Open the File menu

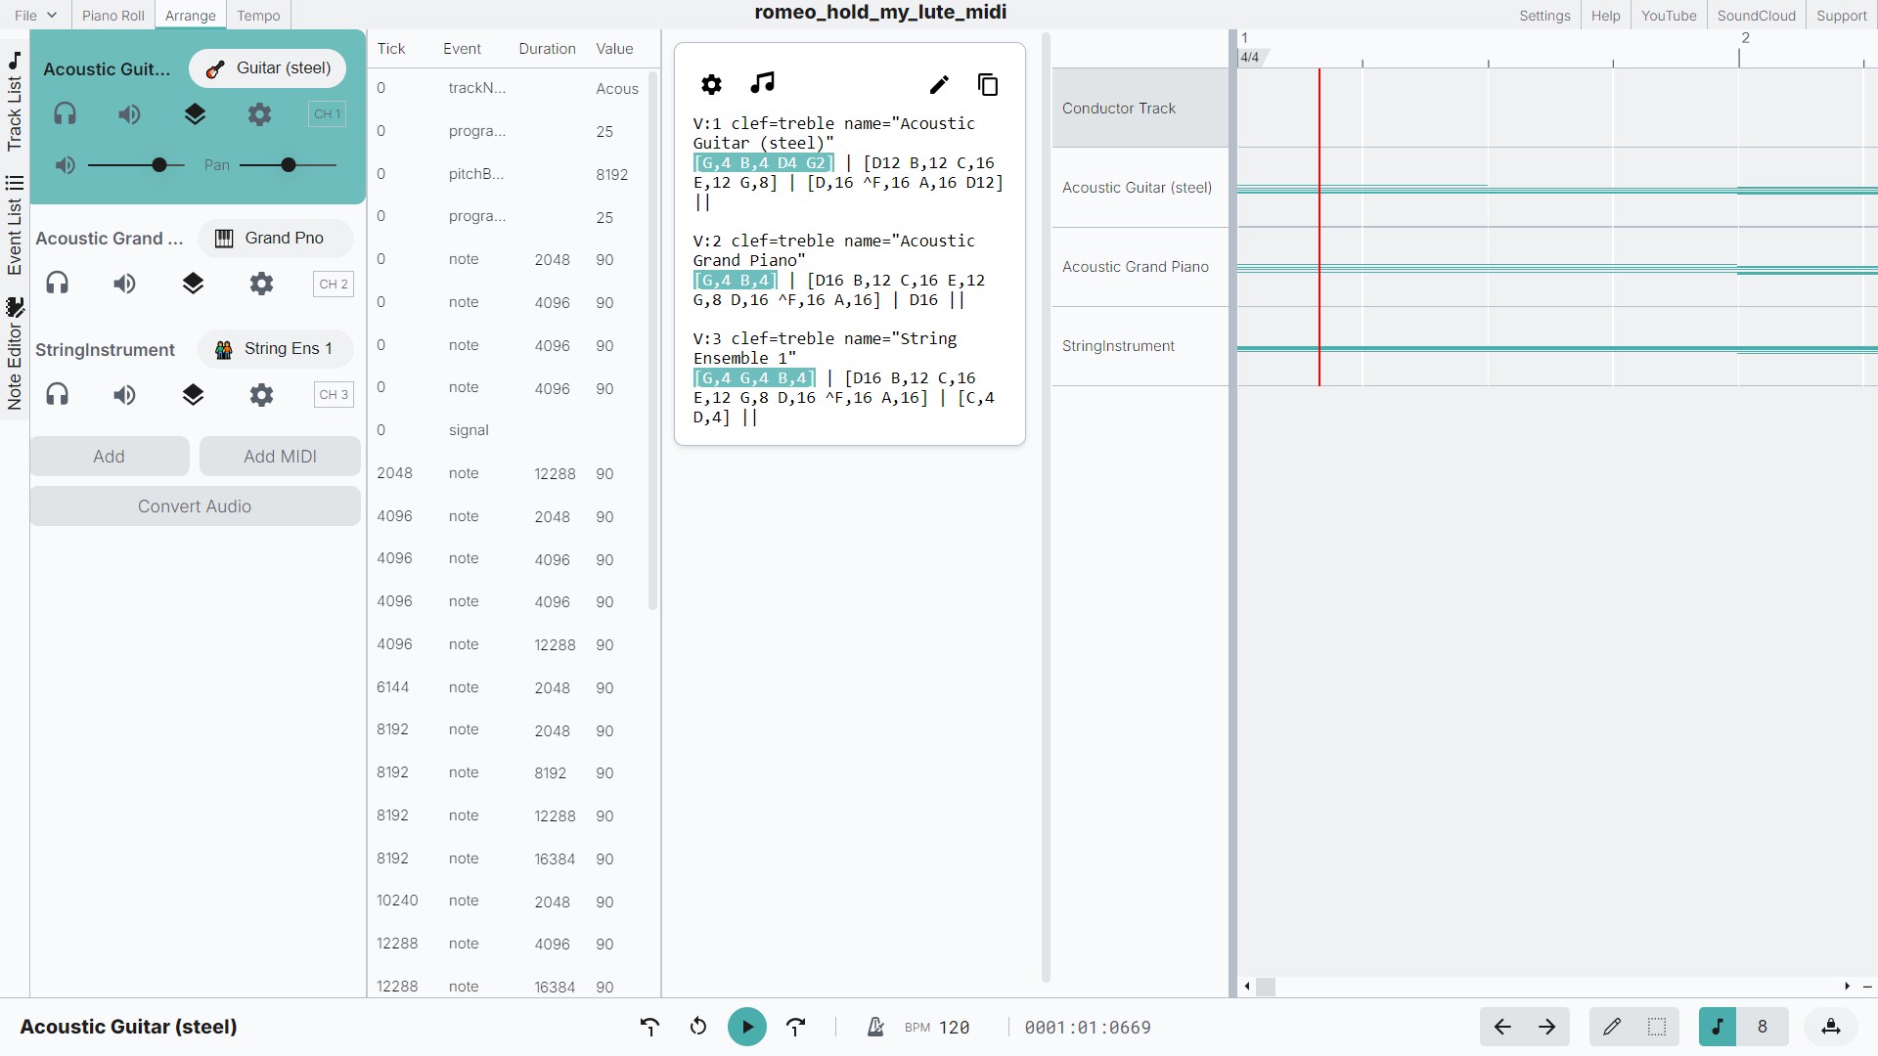(x=32, y=15)
